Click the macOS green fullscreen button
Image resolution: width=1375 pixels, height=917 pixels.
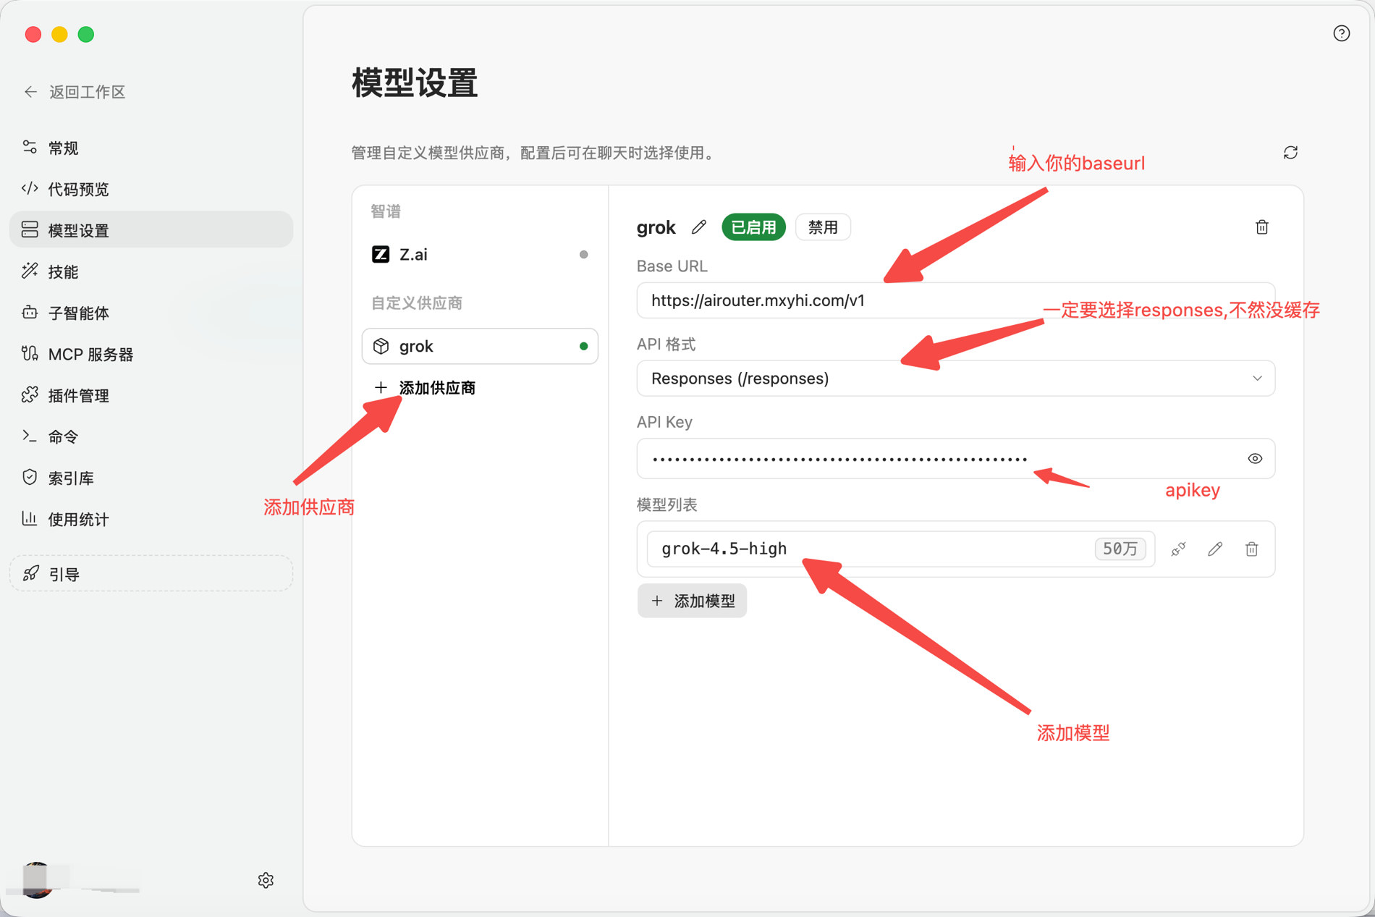[86, 34]
